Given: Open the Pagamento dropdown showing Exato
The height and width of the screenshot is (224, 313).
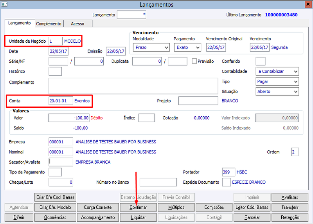Looking at the screenshot, I should pos(187,47).
